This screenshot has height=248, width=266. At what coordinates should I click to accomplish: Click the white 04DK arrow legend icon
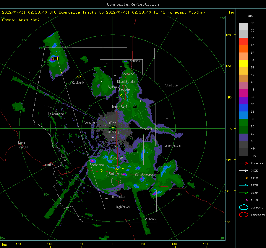[244, 171]
